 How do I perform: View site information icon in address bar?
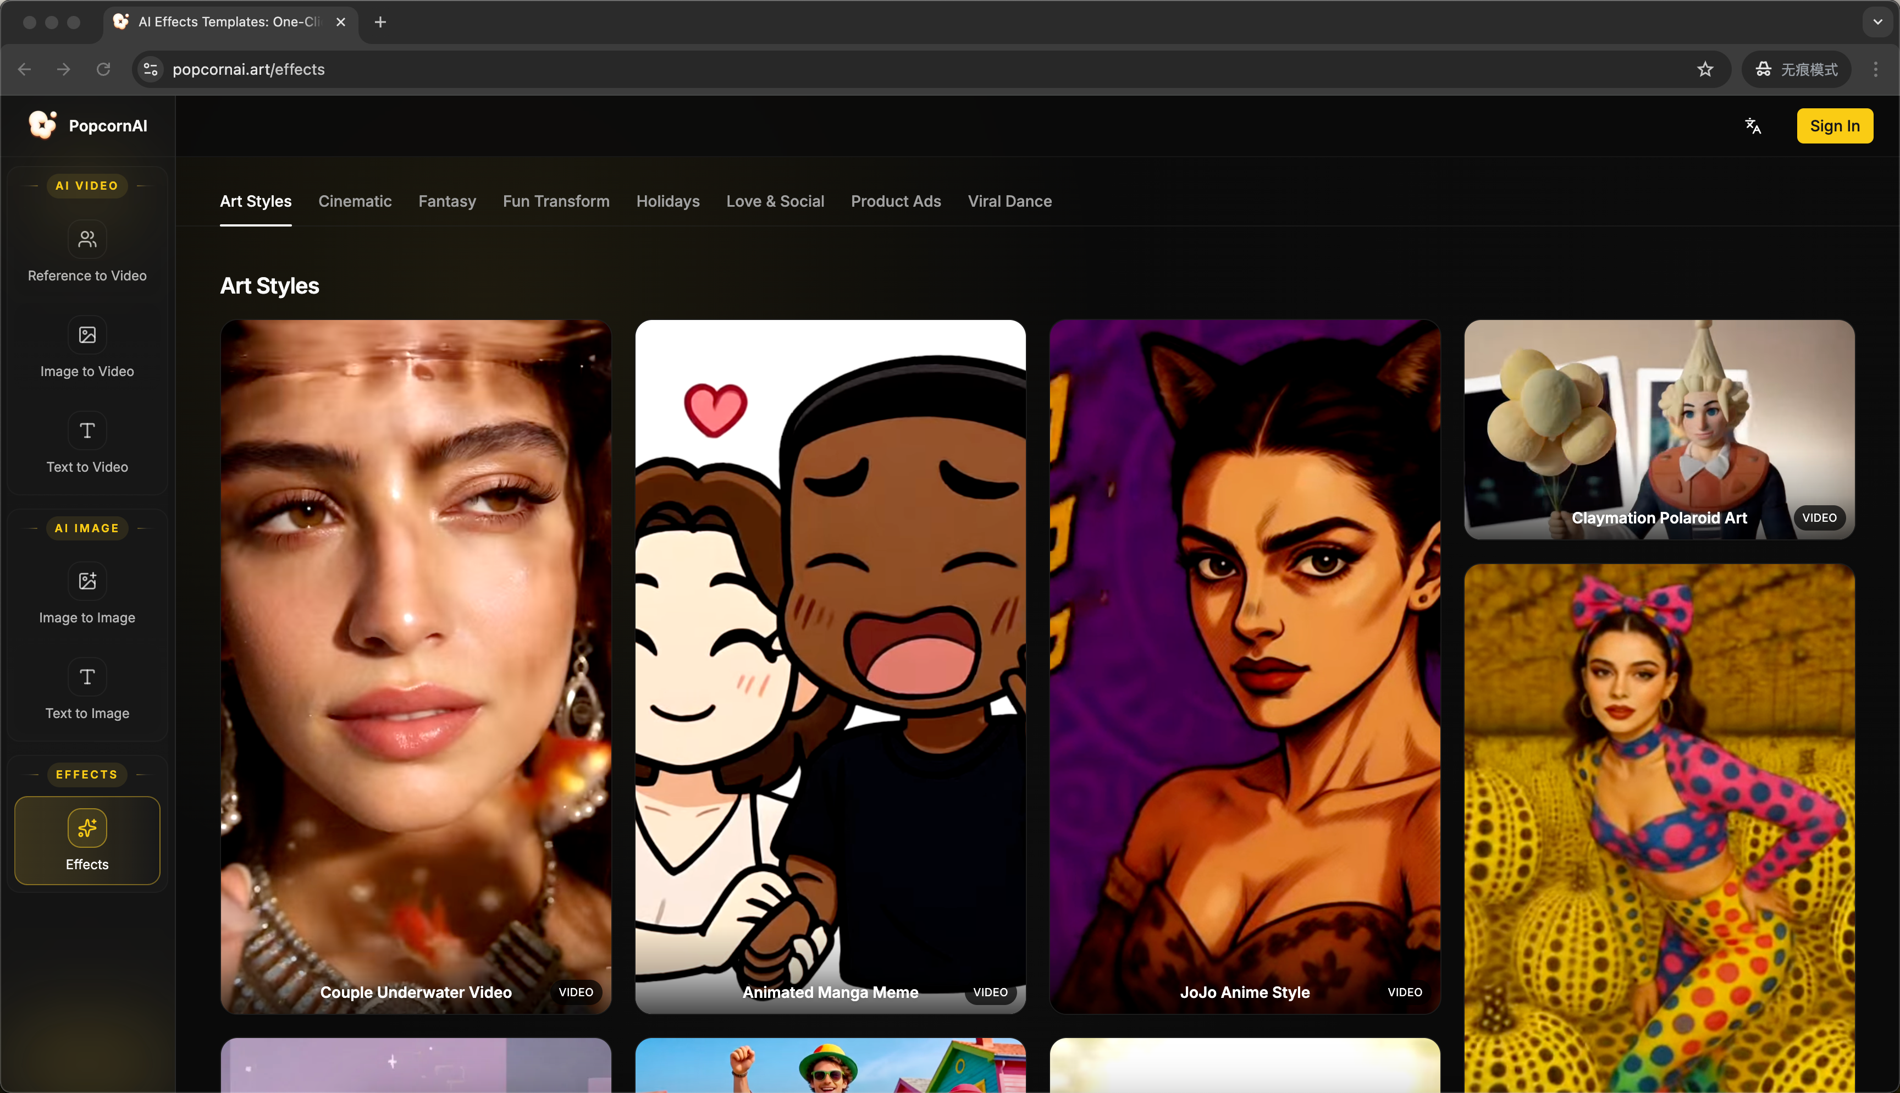151,69
